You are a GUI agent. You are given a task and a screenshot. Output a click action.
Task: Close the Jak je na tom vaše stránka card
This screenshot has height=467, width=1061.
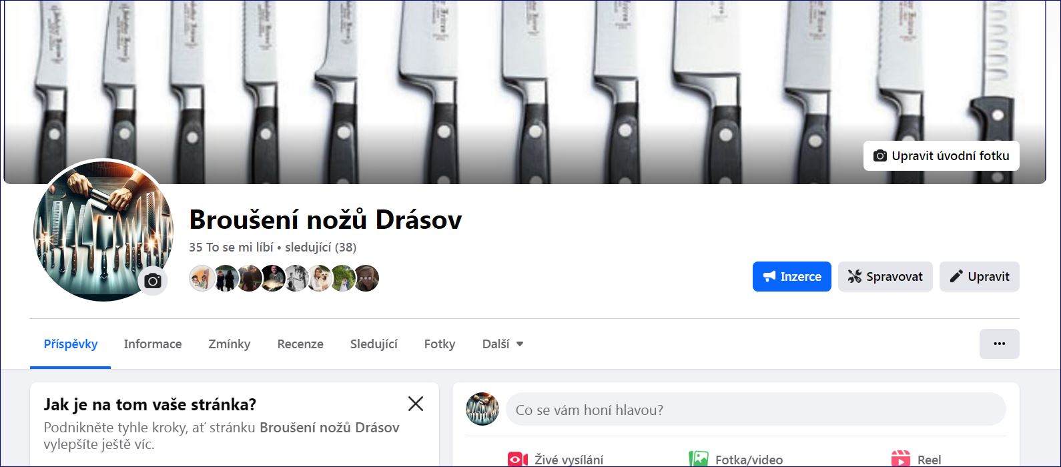pyautogui.click(x=416, y=404)
